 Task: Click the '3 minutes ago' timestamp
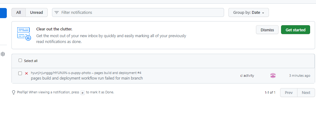(x=300, y=76)
